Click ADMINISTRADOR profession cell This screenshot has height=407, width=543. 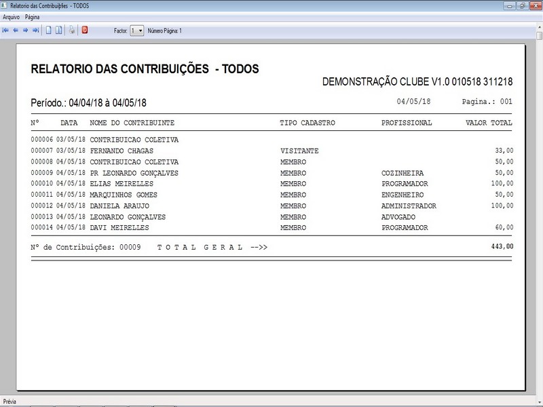409,206
